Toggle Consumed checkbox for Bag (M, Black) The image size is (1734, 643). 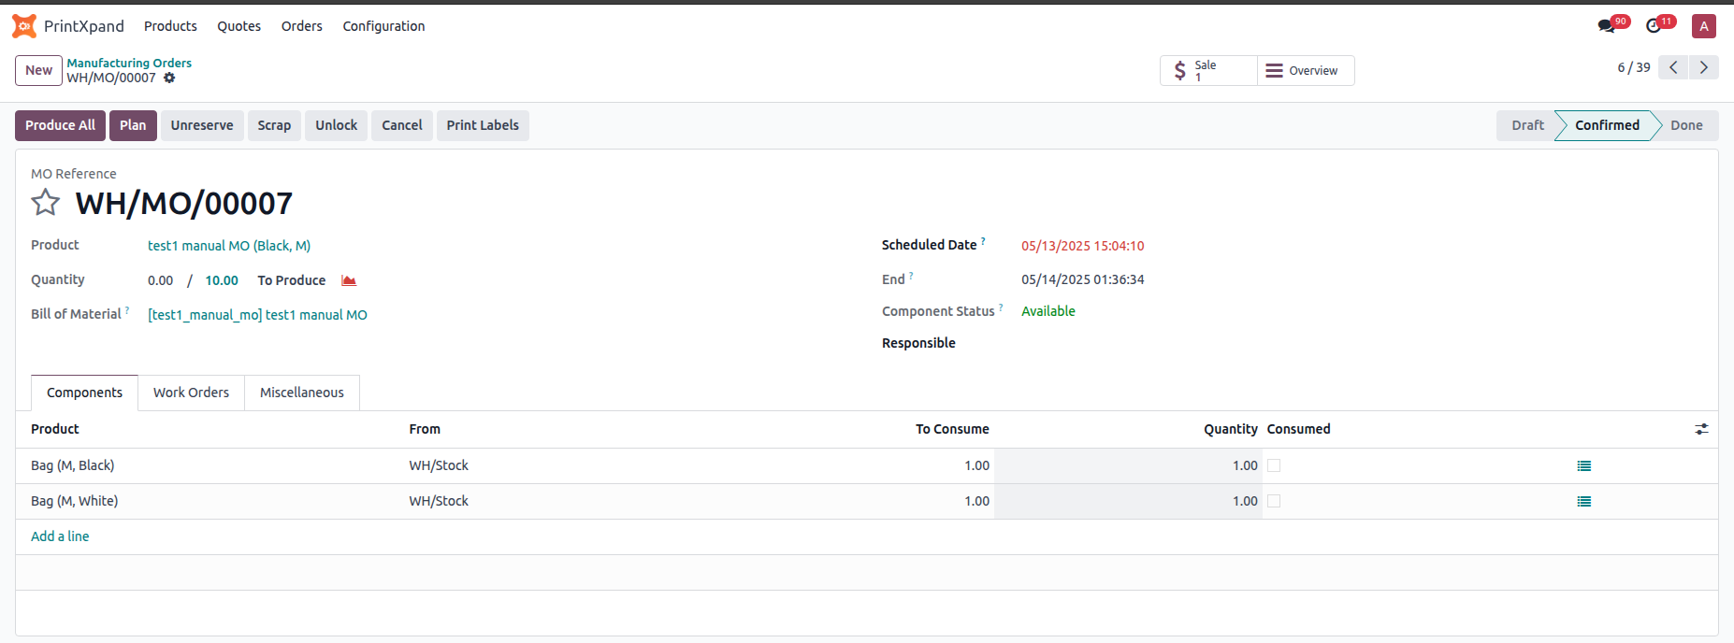point(1274,465)
